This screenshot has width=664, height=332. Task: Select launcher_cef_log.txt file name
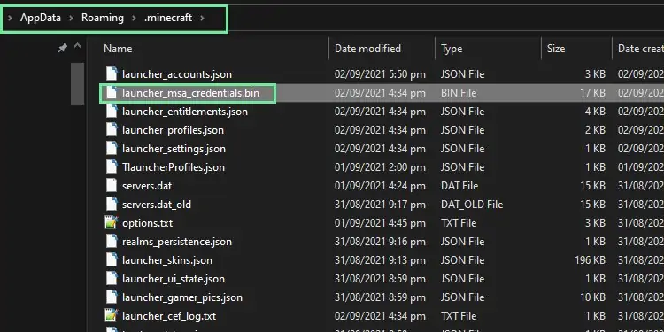tap(169, 316)
